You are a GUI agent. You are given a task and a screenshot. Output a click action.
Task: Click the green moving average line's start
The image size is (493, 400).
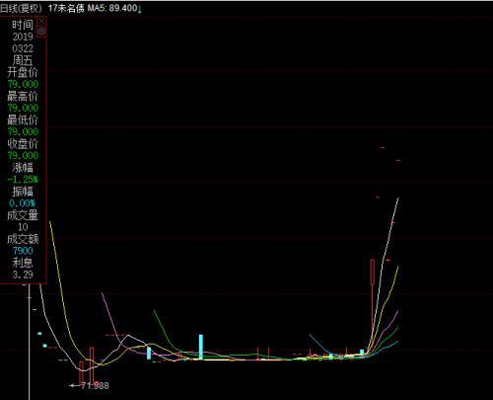[x=154, y=310]
